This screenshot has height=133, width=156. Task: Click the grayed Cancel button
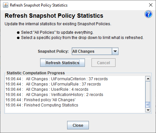point(103,63)
